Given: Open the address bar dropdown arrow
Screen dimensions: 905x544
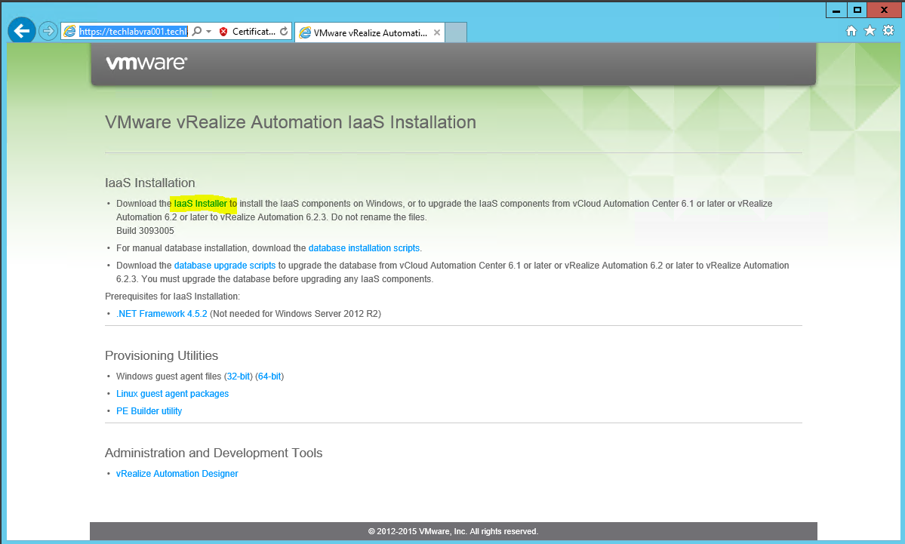Looking at the screenshot, I should coord(208,31).
